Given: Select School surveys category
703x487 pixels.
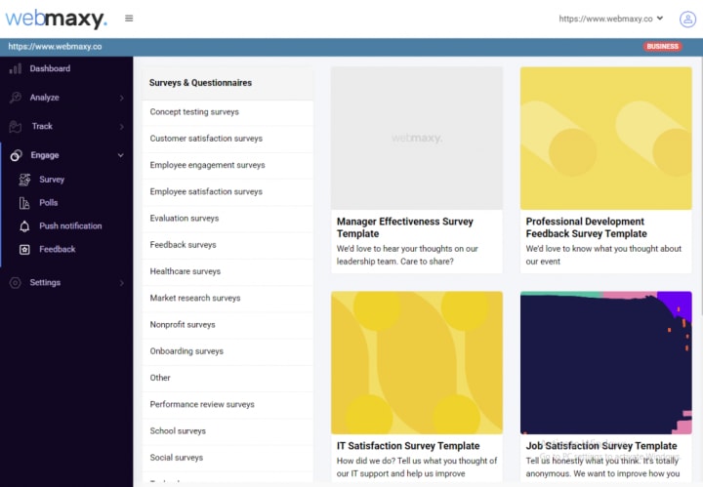Looking at the screenshot, I should [x=227, y=431].
